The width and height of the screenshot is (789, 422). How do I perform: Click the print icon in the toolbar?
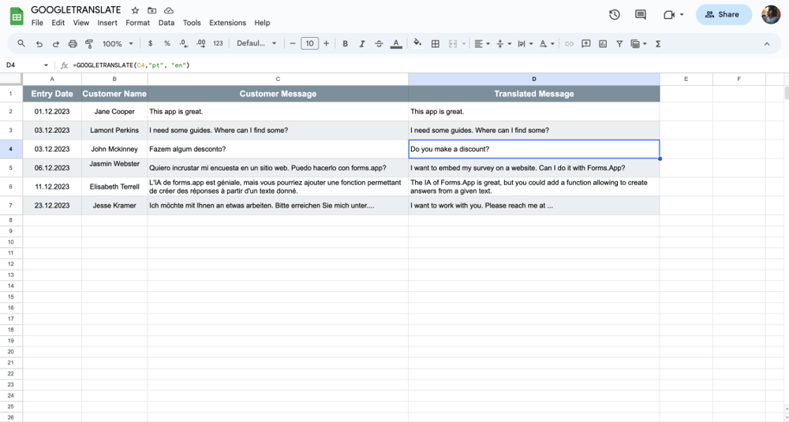coord(73,44)
